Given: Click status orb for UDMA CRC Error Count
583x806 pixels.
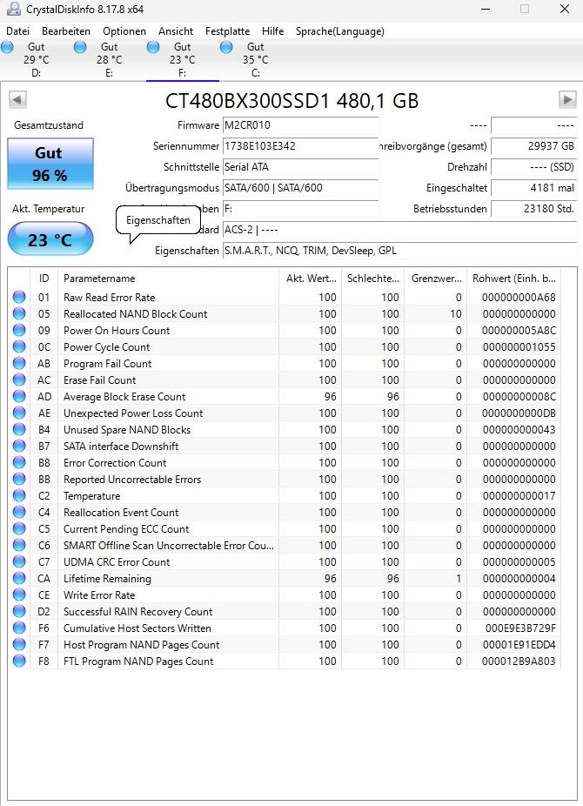Looking at the screenshot, I should 19,561.
